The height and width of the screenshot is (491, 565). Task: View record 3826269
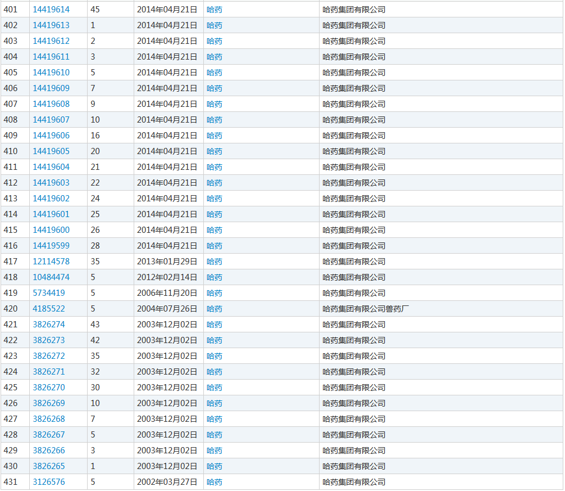tap(49, 403)
